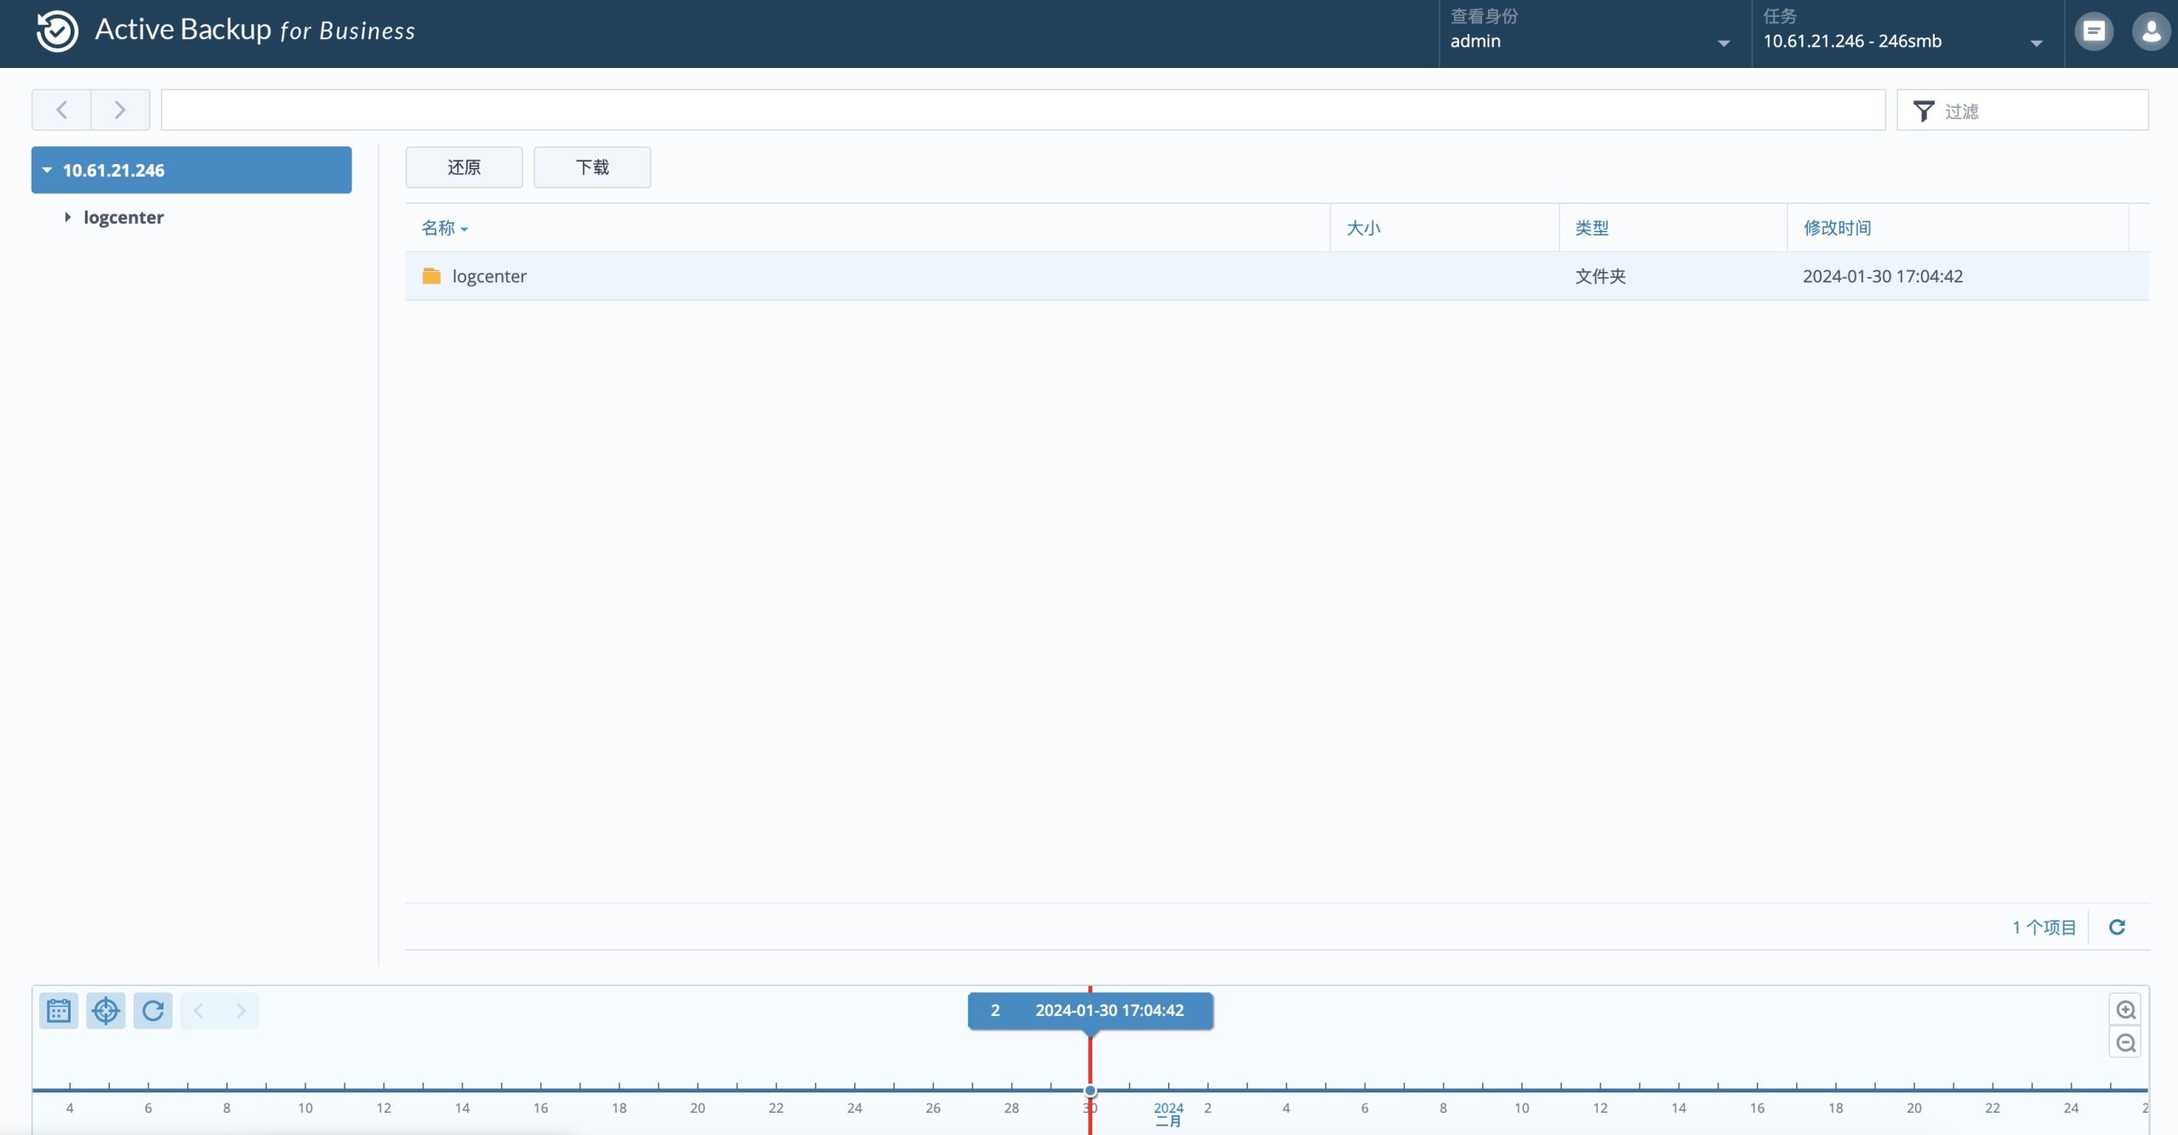Collapse the 10.61.21.246 tree node

click(x=48, y=170)
